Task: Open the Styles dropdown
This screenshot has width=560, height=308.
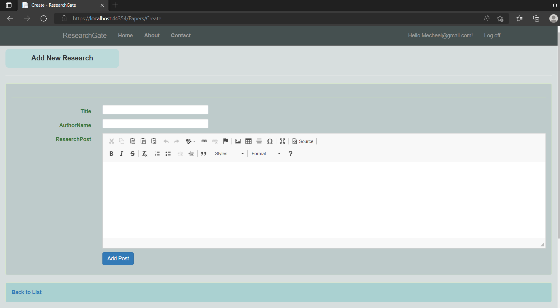Action: click(229, 153)
